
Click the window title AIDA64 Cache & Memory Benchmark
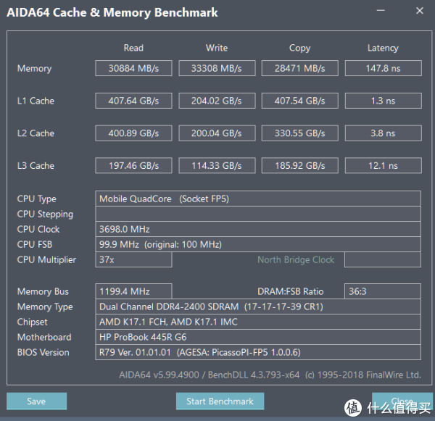pyautogui.click(x=112, y=12)
